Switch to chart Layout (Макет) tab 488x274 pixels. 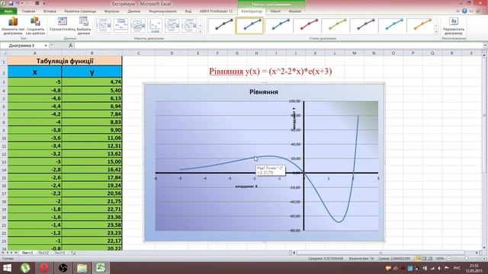275,11
